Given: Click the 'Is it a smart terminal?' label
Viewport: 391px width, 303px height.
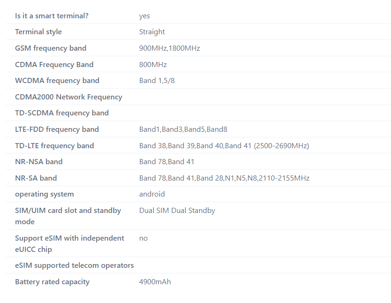Looking at the screenshot, I should pyautogui.click(x=52, y=15).
